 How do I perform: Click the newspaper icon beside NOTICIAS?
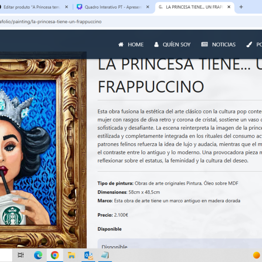[204, 44]
